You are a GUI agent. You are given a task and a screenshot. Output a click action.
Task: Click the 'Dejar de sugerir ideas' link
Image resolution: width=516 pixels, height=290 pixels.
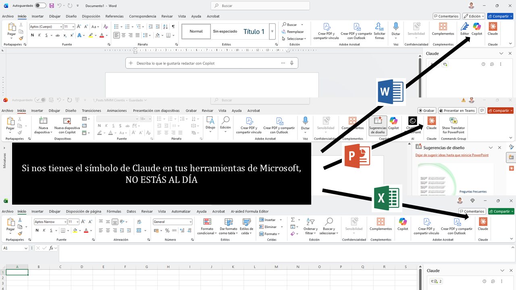451,155
